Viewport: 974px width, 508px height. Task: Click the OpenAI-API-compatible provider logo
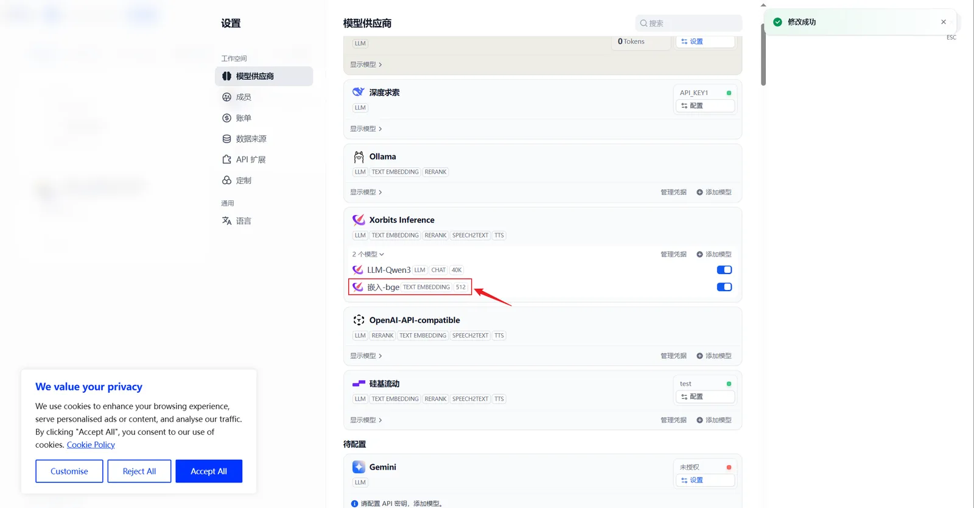[x=359, y=320]
